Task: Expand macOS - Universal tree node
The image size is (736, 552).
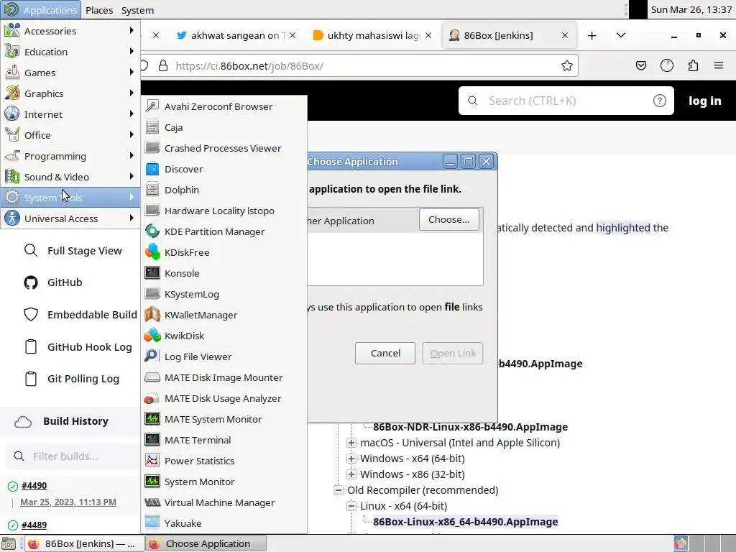Action: click(351, 443)
